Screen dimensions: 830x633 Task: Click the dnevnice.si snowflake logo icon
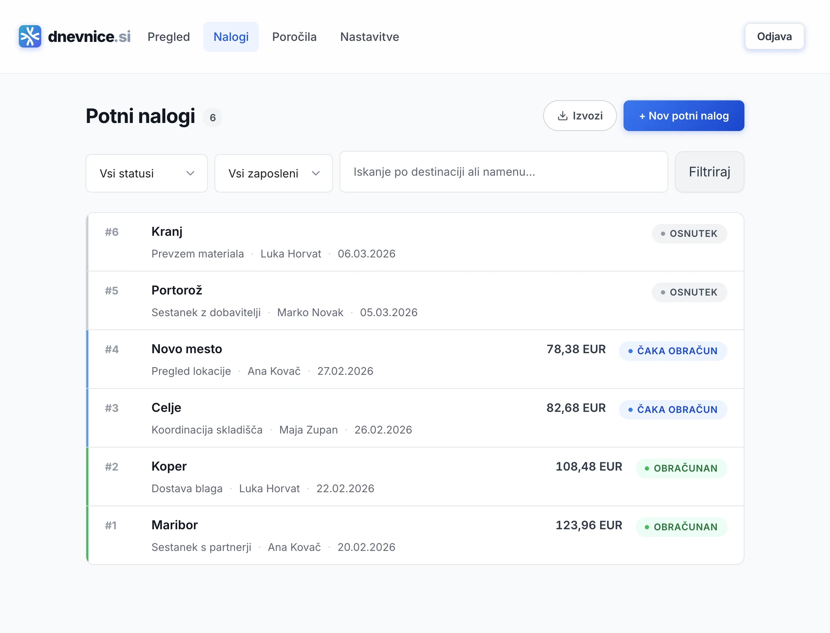point(30,37)
